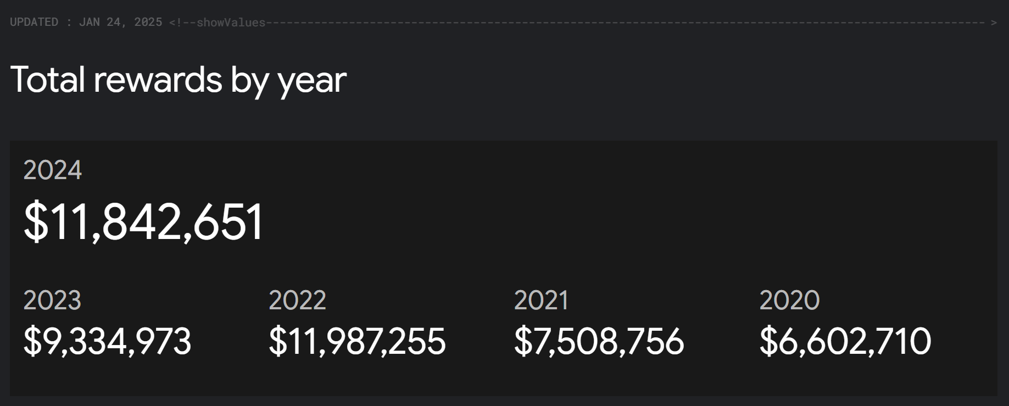Click the 2024 total of $11,842,651
The width and height of the screenshot is (1009, 406).
144,222
